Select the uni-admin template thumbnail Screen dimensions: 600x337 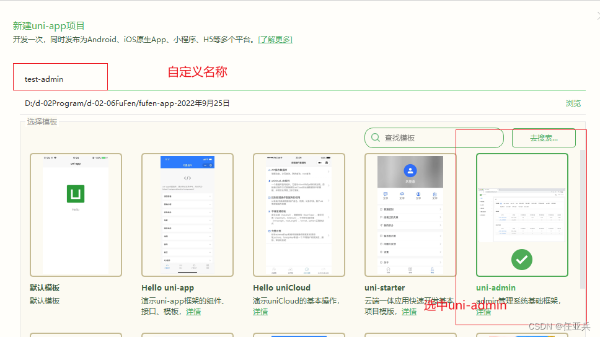coord(522,214)
